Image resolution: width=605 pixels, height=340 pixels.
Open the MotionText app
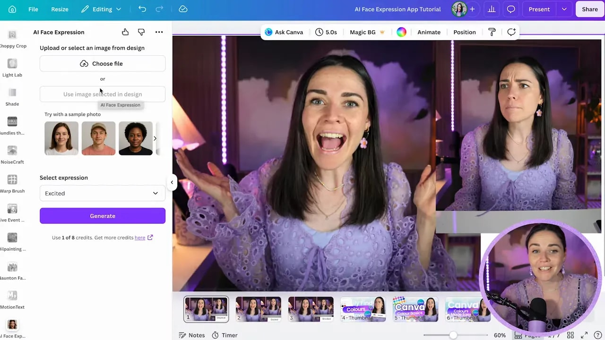click(x=12, y=300)
